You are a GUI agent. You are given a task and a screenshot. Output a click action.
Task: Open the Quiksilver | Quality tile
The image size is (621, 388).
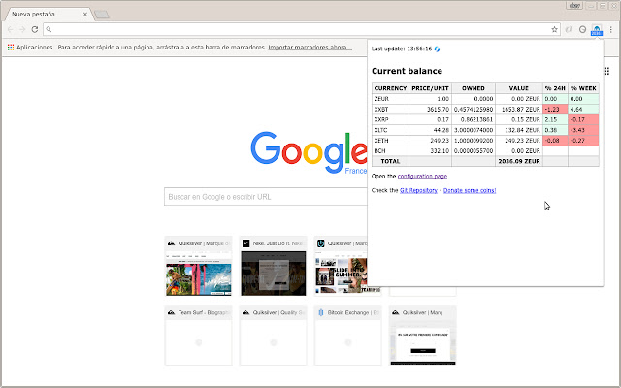pyautogui.click(x=274, y=336)
